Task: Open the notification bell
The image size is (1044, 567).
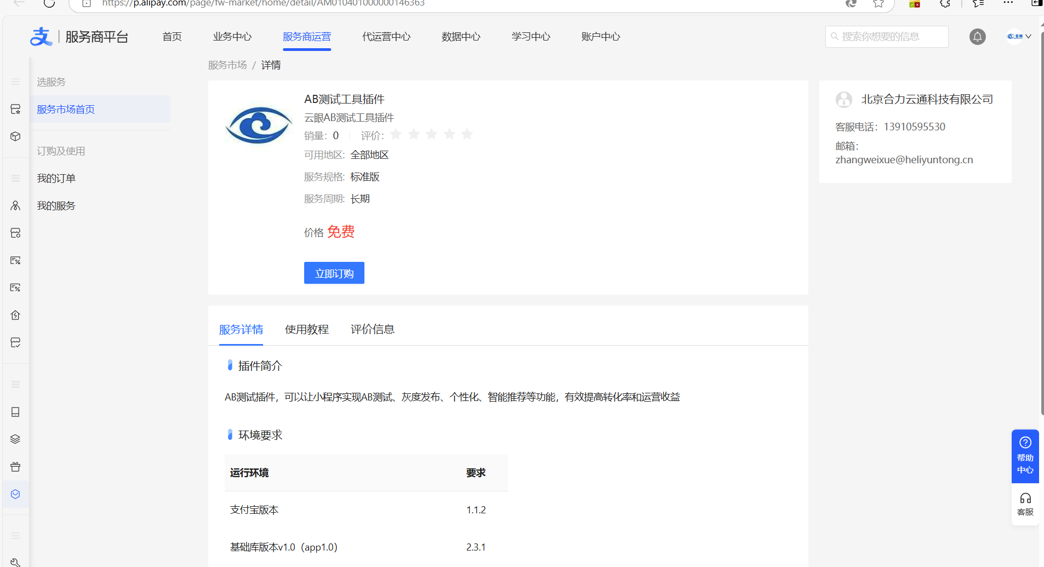Action: [x=977, y=37]
